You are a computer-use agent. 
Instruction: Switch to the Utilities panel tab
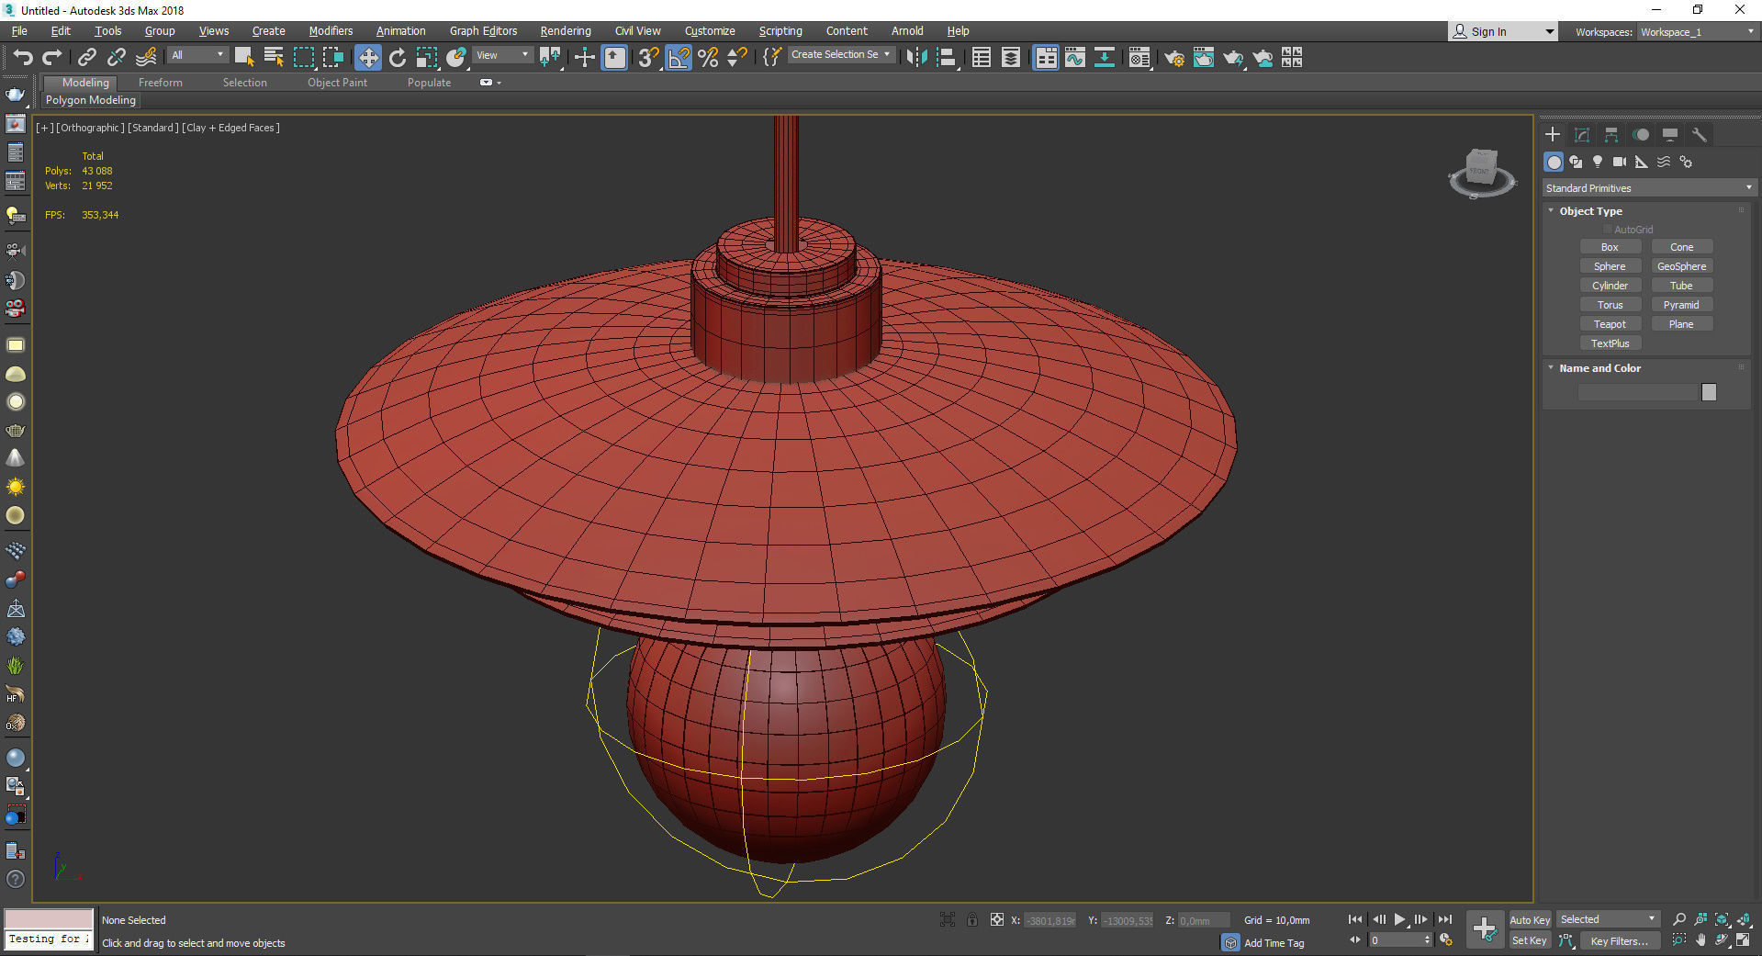point(1700,135)
